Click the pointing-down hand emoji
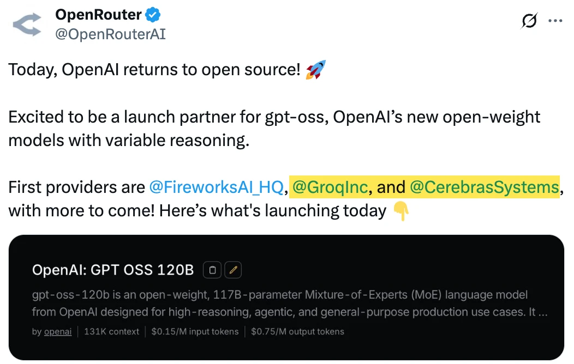 [401, 211]
